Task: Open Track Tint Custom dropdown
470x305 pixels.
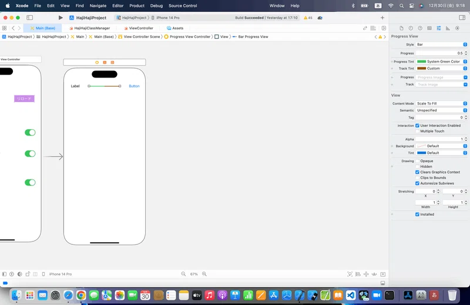Action: [x=441, y=68]
